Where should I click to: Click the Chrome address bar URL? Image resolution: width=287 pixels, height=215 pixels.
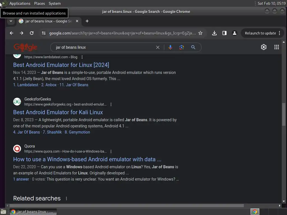coord(122,33)
